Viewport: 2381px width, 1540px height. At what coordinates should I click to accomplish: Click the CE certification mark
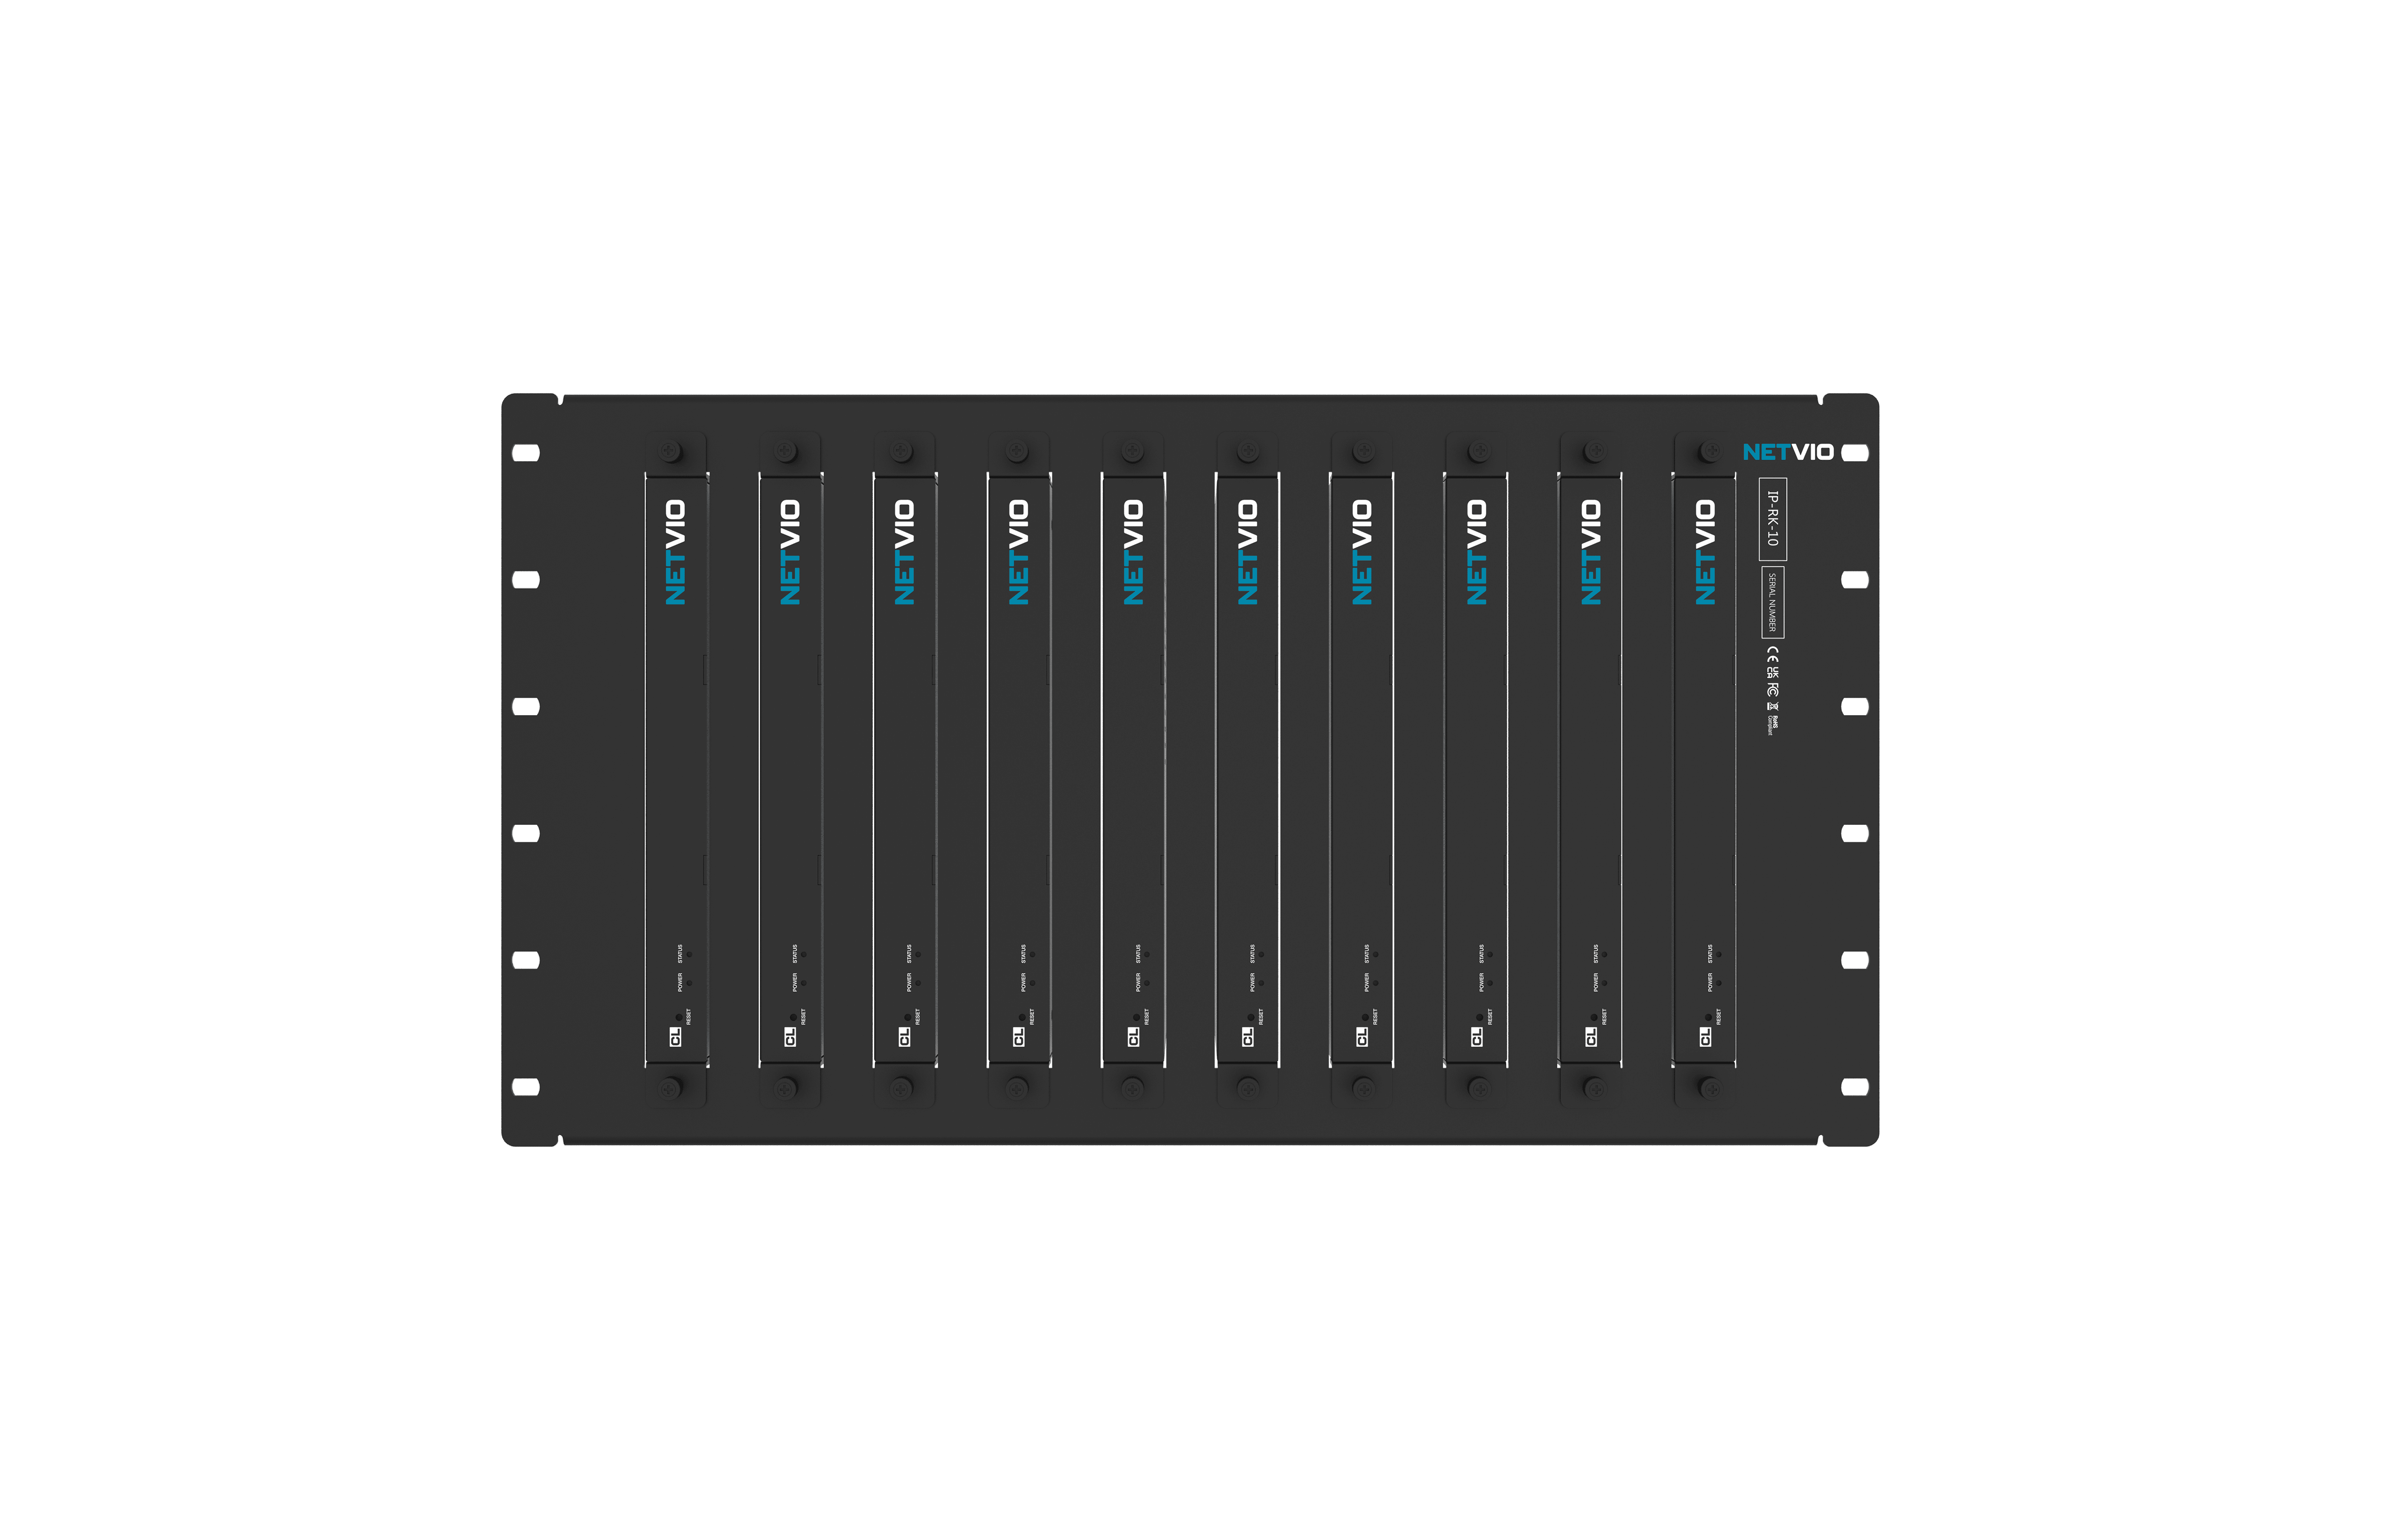[1773, 654]
